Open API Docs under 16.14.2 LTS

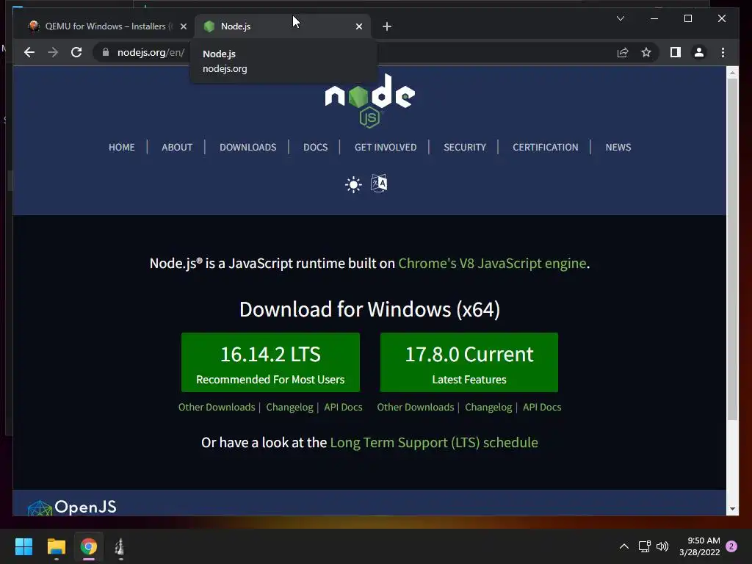(x=344, y=407)
